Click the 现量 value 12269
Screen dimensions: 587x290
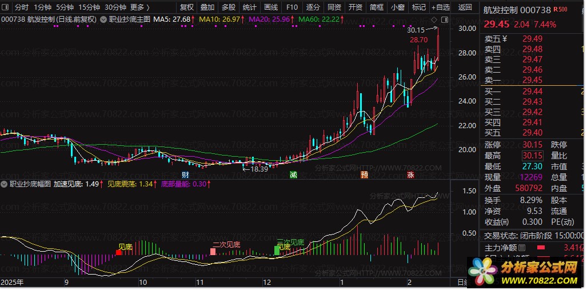pos(532,177)
